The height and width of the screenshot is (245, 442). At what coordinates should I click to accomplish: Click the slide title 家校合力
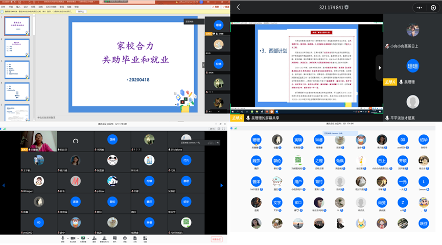(135, 45)
